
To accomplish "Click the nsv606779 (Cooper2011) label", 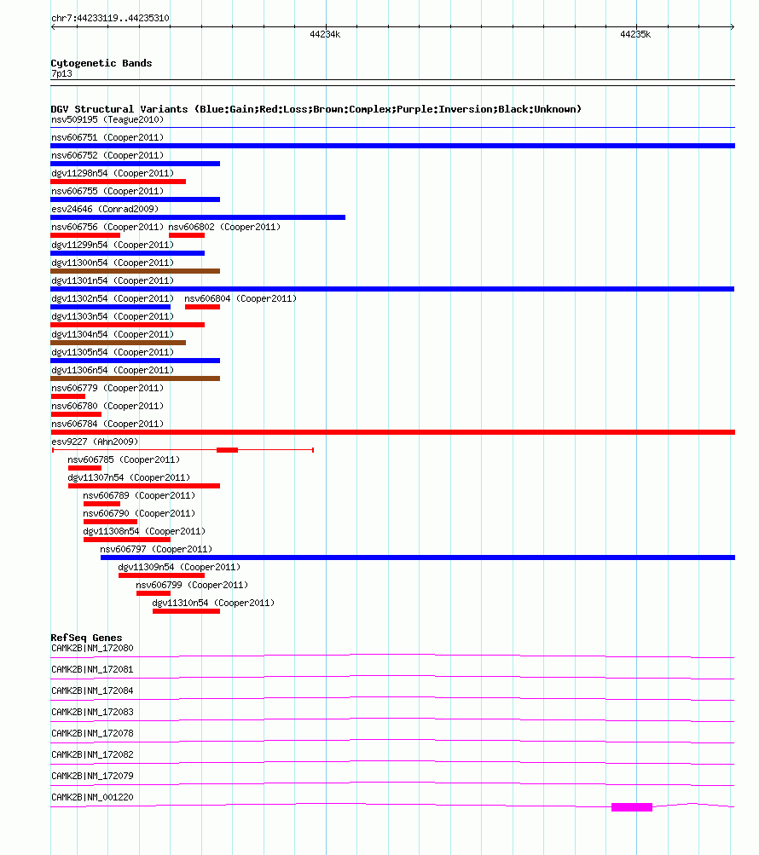I will point(107,388).
